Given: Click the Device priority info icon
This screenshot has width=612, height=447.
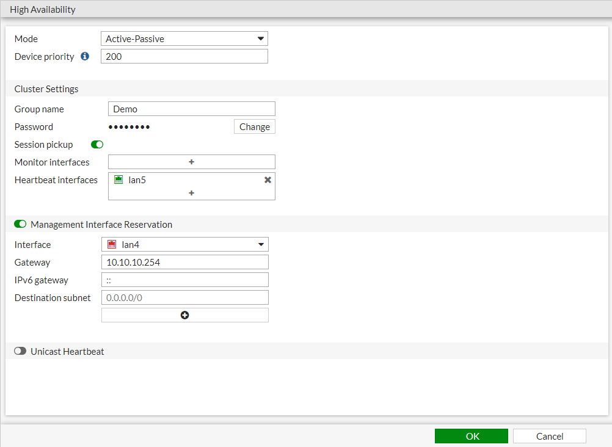Looking at the screenshot, I should click(85, 56).
